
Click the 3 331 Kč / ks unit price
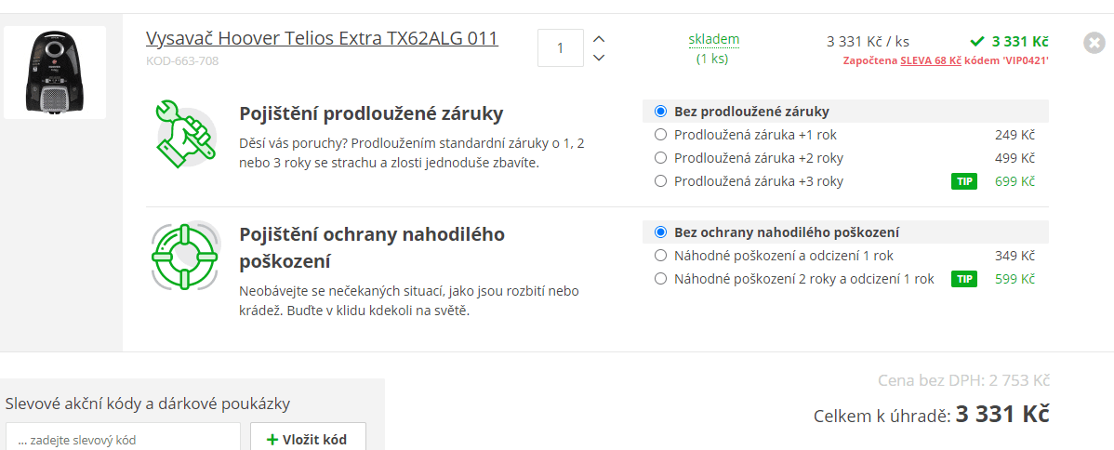click(x=868, y=41)
